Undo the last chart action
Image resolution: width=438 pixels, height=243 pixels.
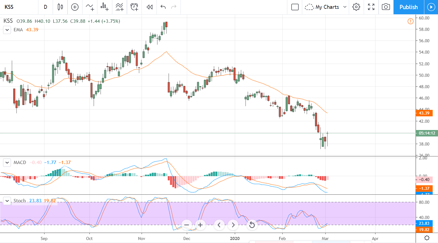[x=163, y=7]
